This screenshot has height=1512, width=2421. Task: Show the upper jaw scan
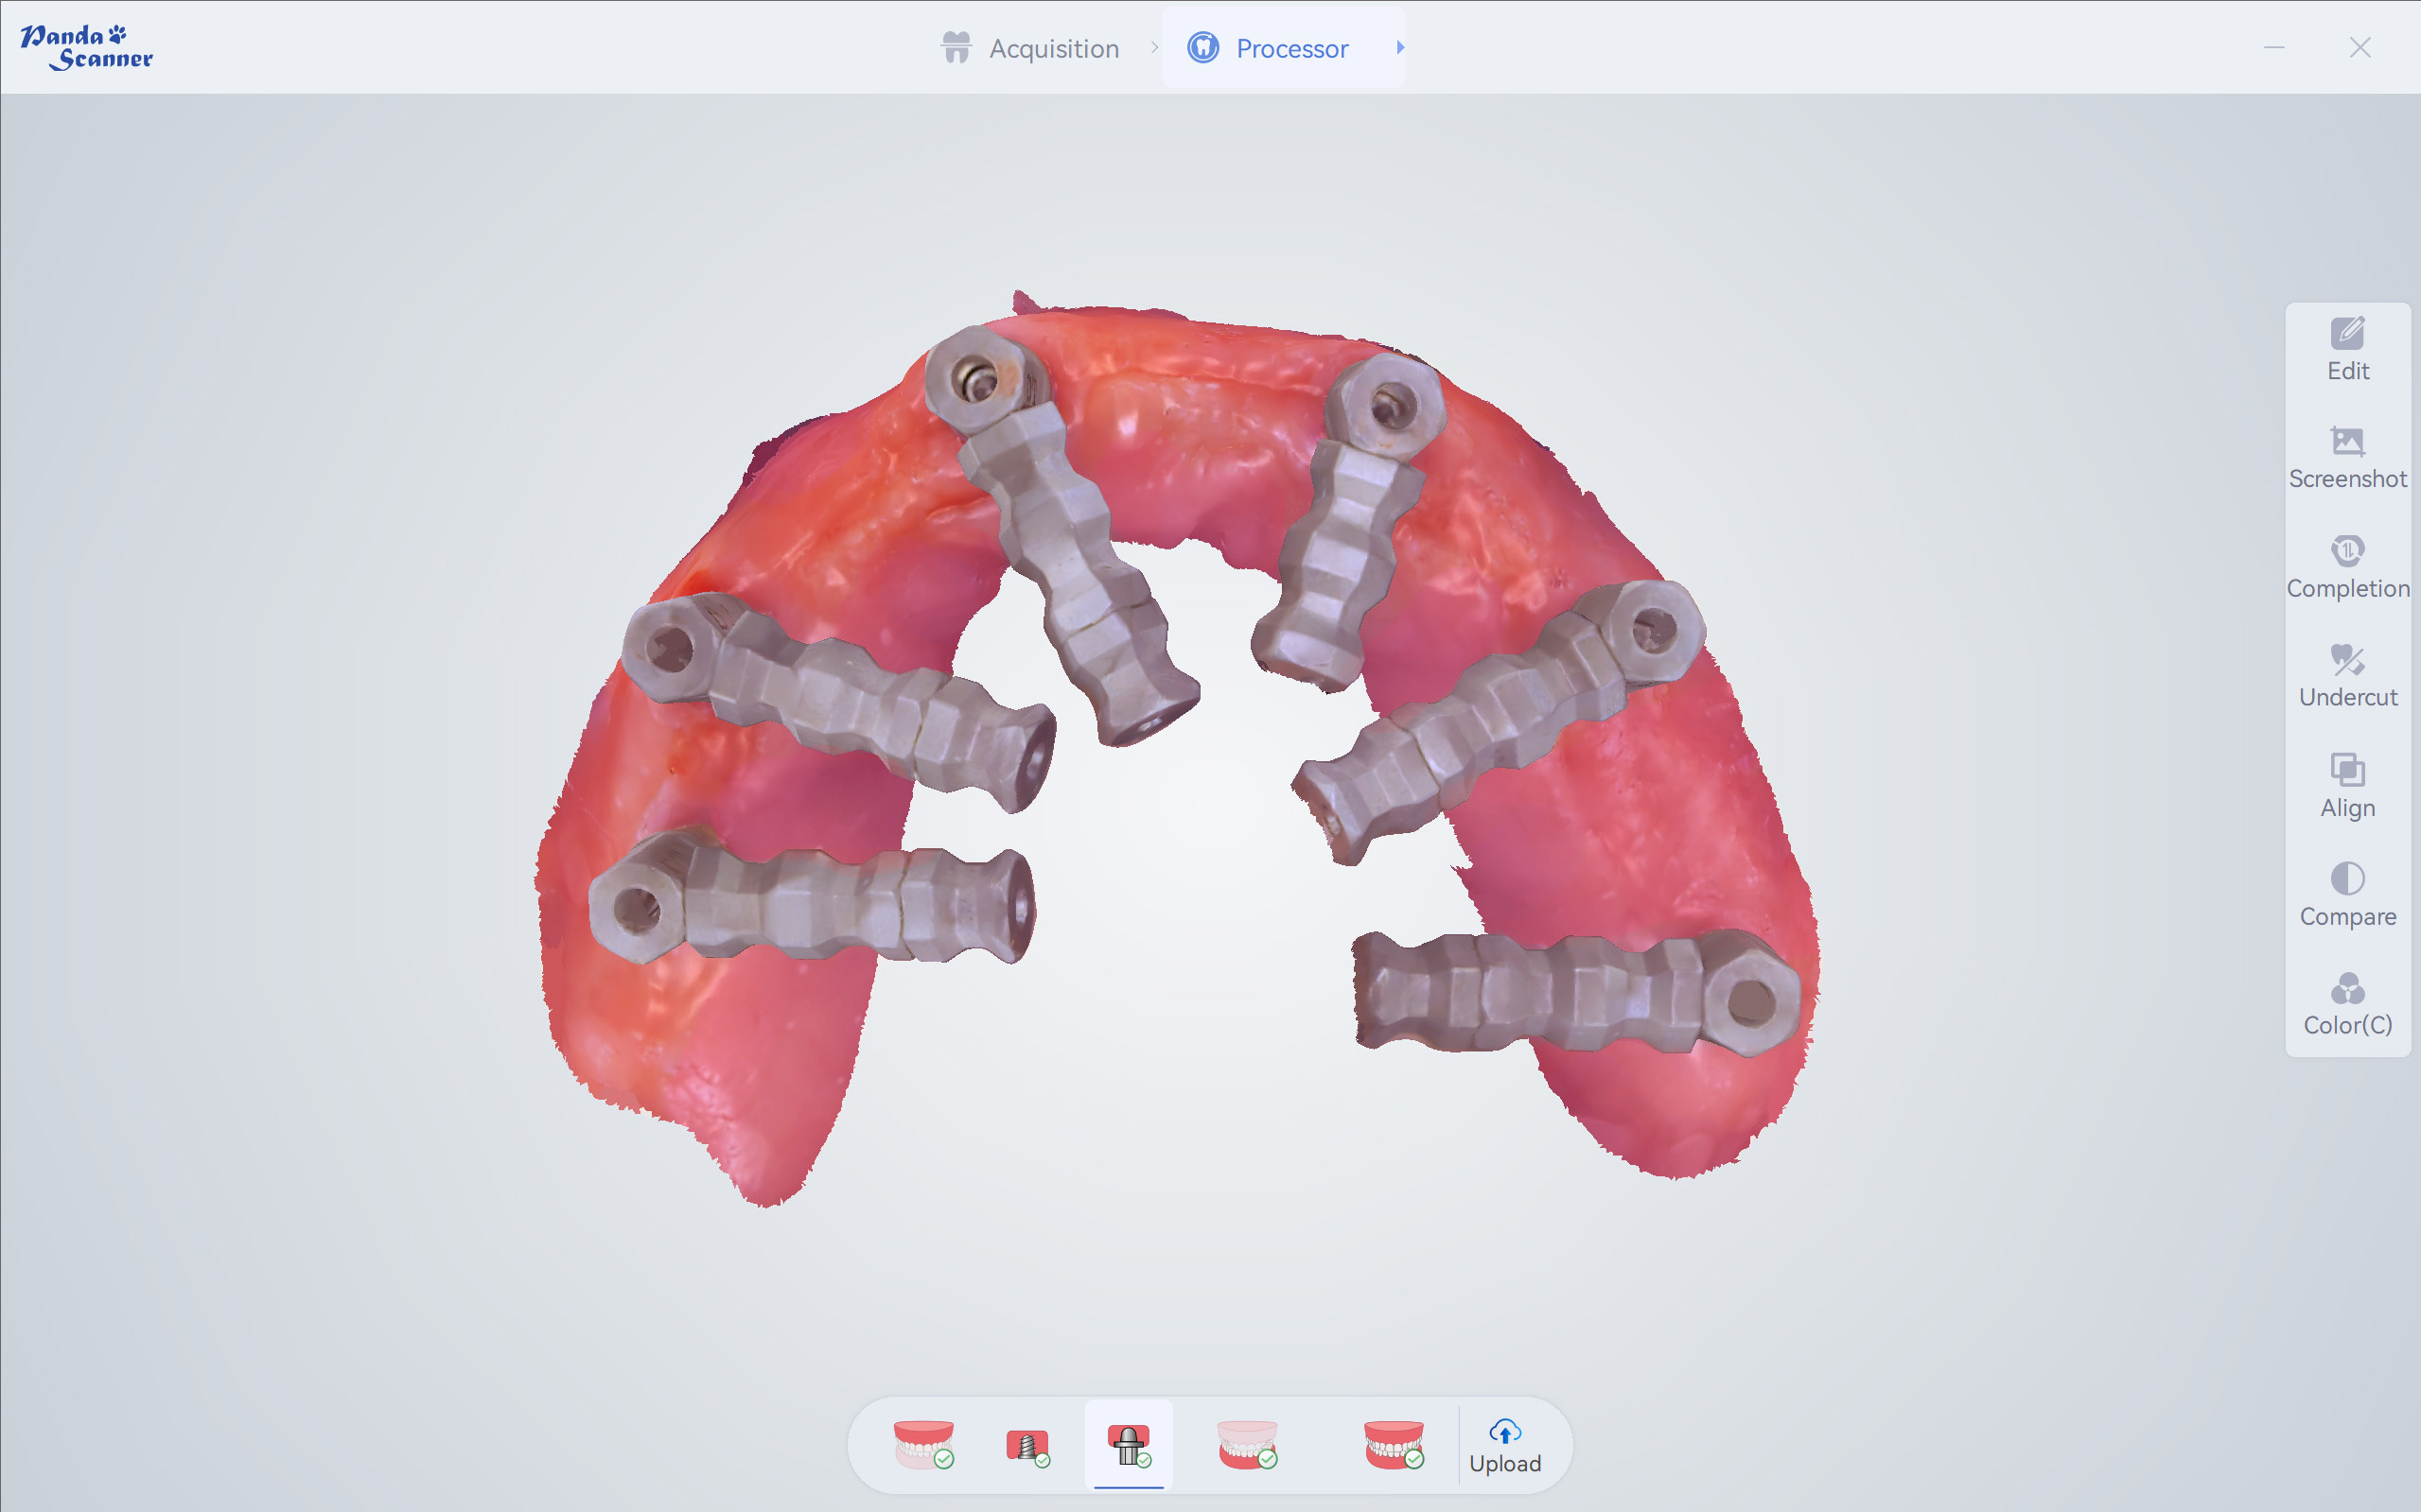coord(922,1445)
